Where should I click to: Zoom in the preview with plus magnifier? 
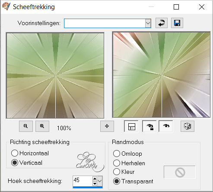click(42, 126)
